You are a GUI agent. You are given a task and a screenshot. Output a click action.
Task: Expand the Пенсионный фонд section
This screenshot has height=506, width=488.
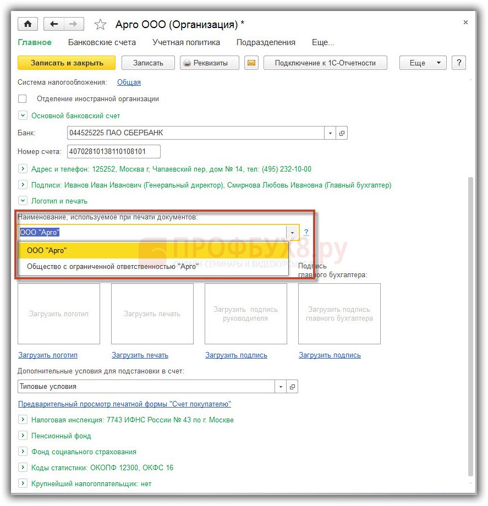point(23,436)
